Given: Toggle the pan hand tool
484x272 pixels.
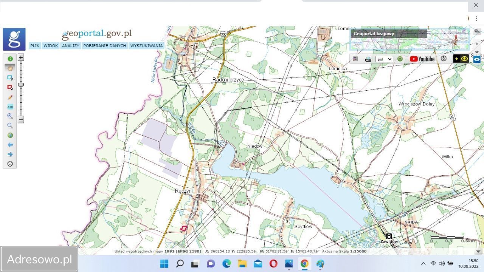Looking at the screenshot, I should (10, 68).
